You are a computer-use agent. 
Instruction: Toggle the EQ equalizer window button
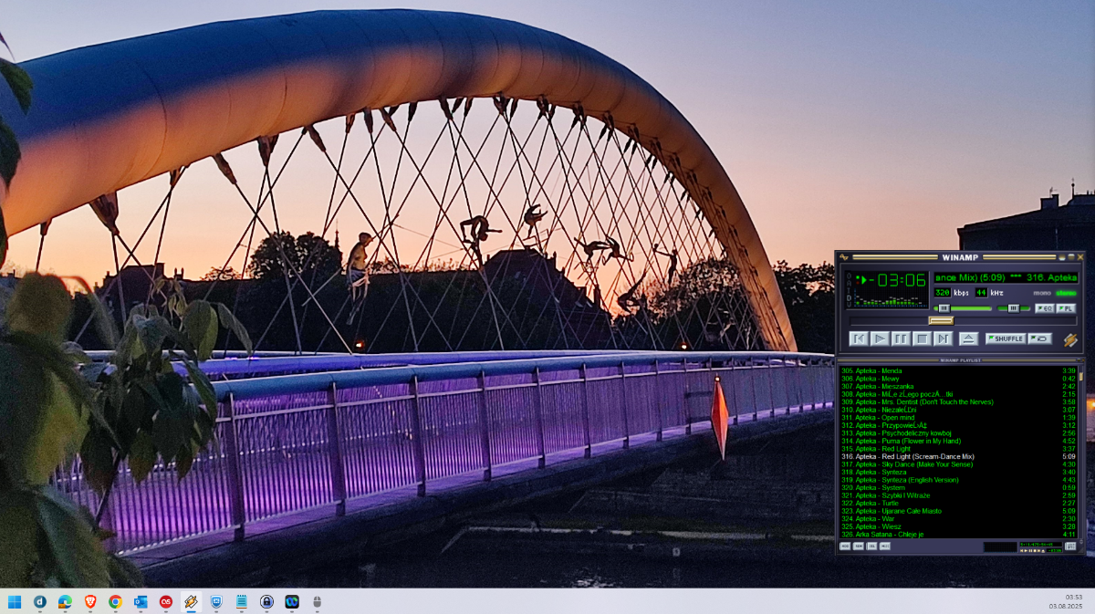pyautogui.click(x=1045, y=308)
